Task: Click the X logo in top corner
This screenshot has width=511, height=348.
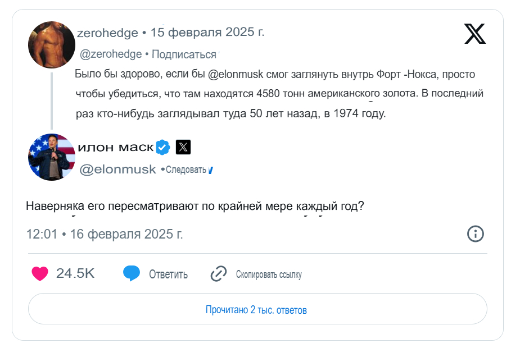Action: pyautogui.click(x=475, y=34)
